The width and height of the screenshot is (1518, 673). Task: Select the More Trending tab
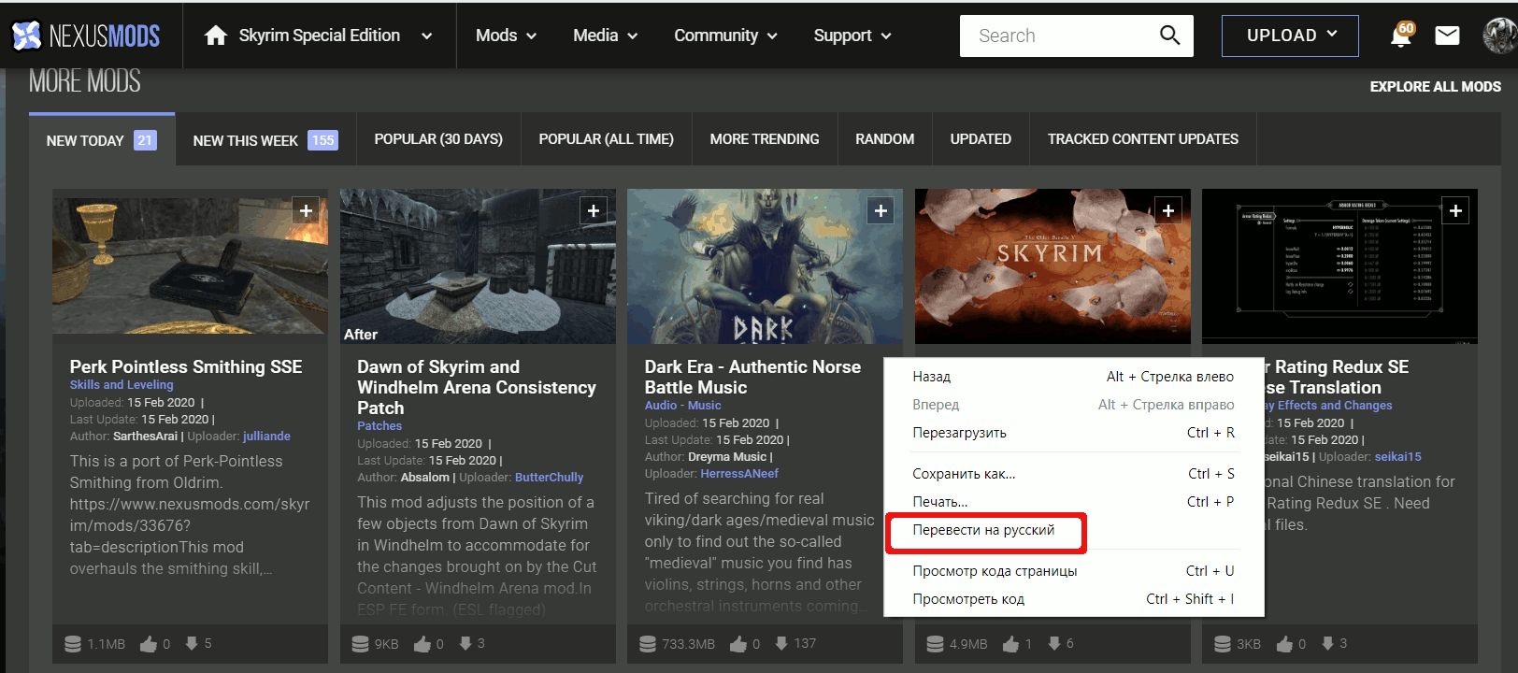[765, 139]
